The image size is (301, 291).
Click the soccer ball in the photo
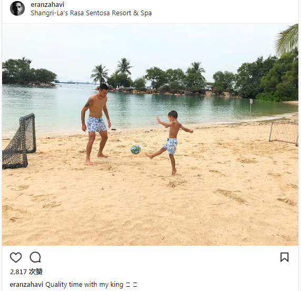coord(135,149)
